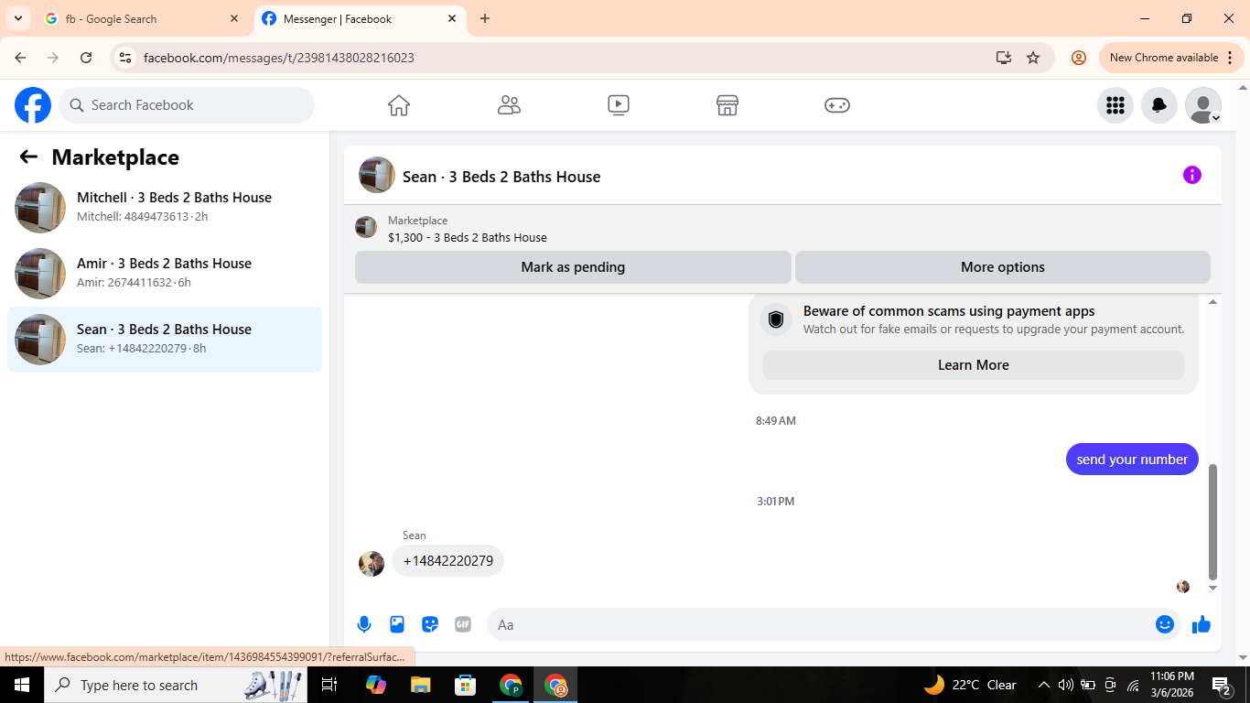Click the 8:49 AM timestamp
Viewport: 1250px width, 703px height.
pyautogui.click(x=776, y=421)
